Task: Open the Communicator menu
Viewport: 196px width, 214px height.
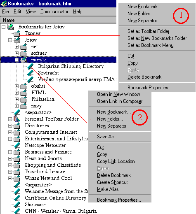Action: click(x=54, y=12)
